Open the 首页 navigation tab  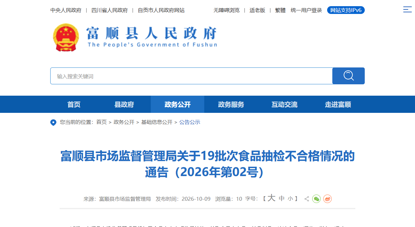click(74, 104)
